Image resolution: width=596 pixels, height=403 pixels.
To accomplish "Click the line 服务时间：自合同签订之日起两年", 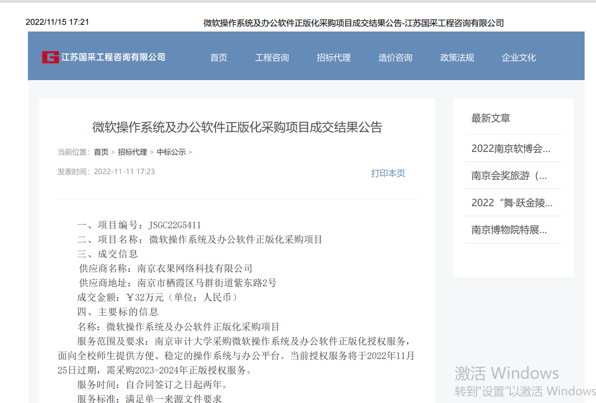I will (x=152, y=385).
